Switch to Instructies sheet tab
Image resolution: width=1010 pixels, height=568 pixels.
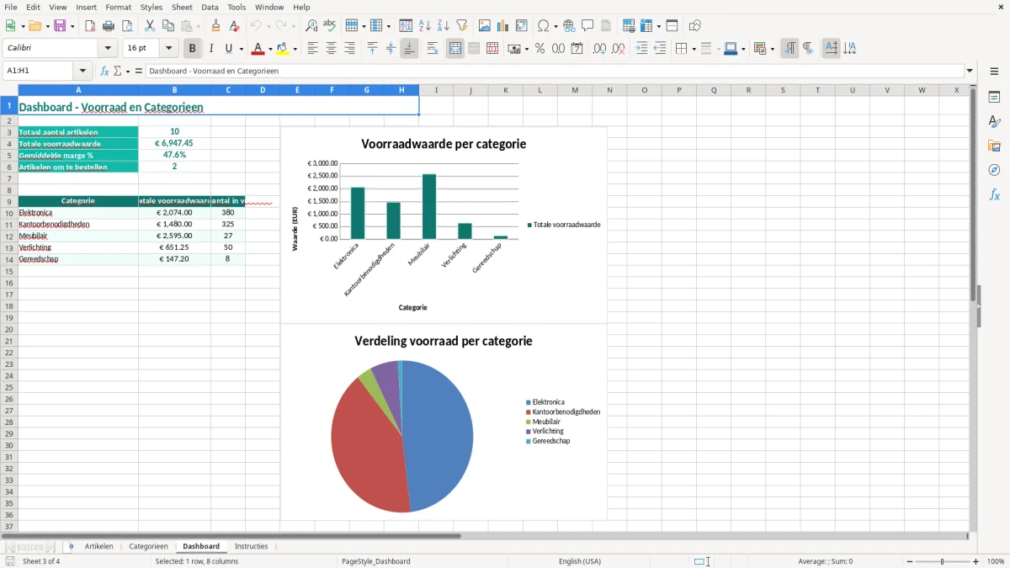251,546
